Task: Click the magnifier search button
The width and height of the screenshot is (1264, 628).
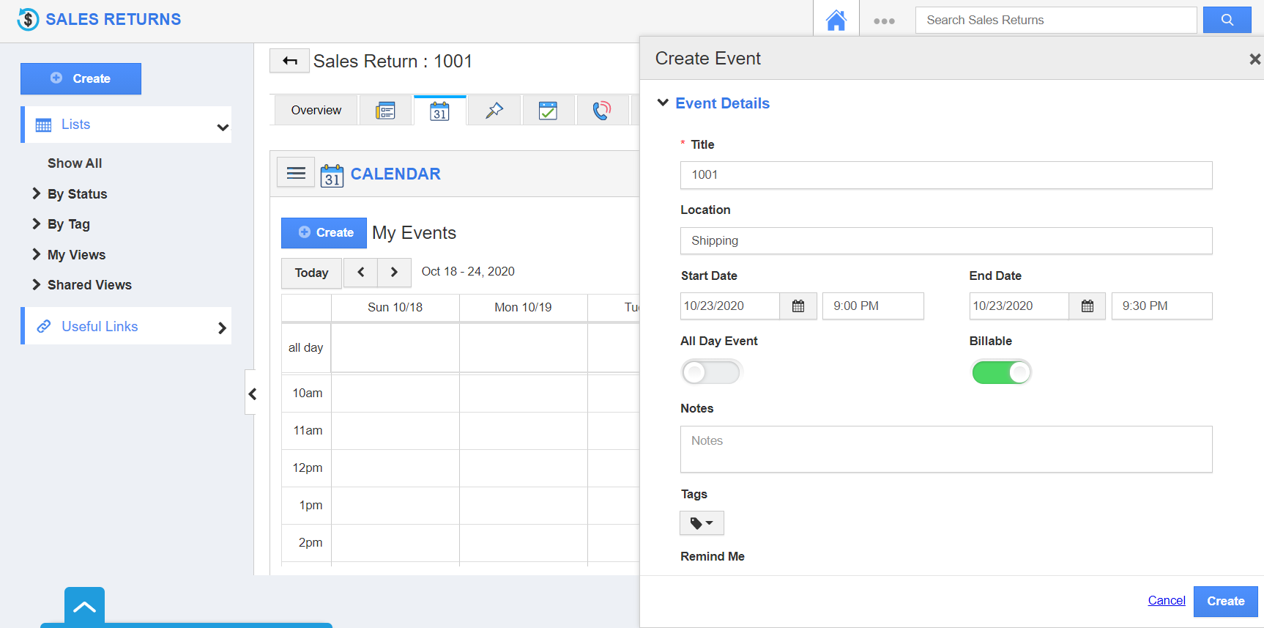Action: [1227, 20]
